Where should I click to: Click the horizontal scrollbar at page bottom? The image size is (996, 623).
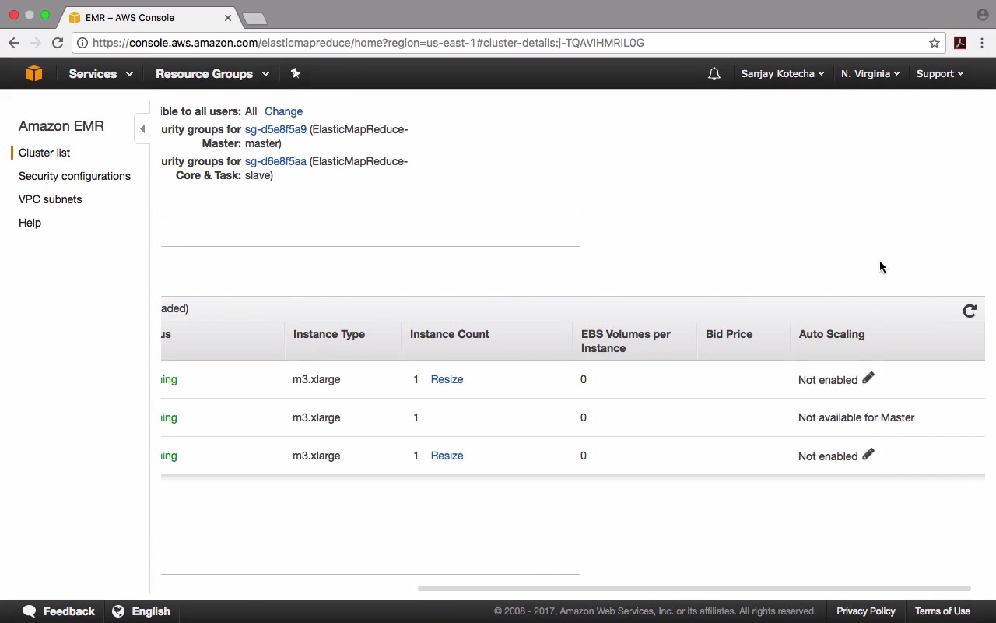click(x=694, y=588)
